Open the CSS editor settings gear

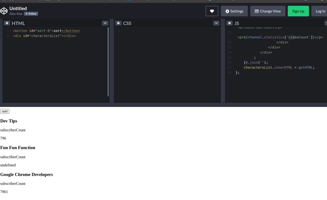(x=118, y=23)
